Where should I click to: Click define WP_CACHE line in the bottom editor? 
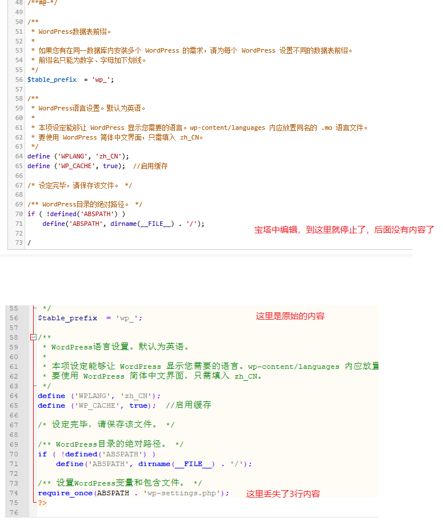click(x=125, y=405)
